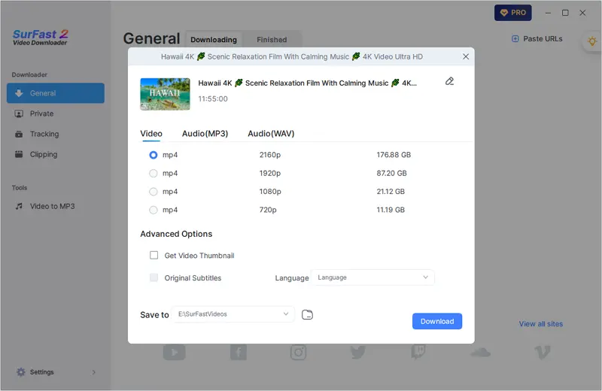This screenshot has width=602, height=391.
Task: Click the lightbulb tips icon
Action: coord(592,41)
